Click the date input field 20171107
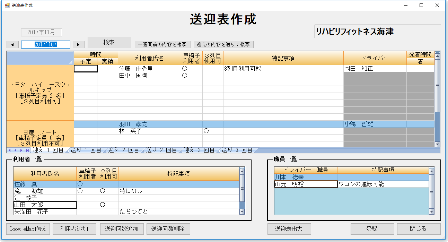Image resolution: width=448 pixels, height=242 pixels. click(x=45, y=44)
